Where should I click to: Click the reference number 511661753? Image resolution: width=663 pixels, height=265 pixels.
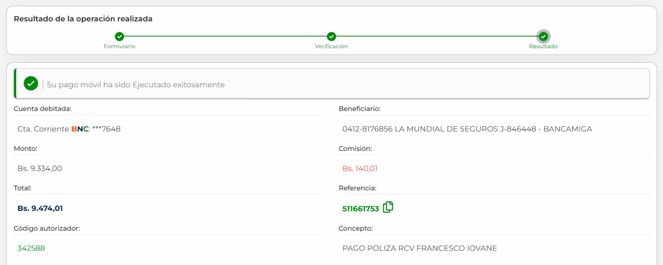[361, 209]
